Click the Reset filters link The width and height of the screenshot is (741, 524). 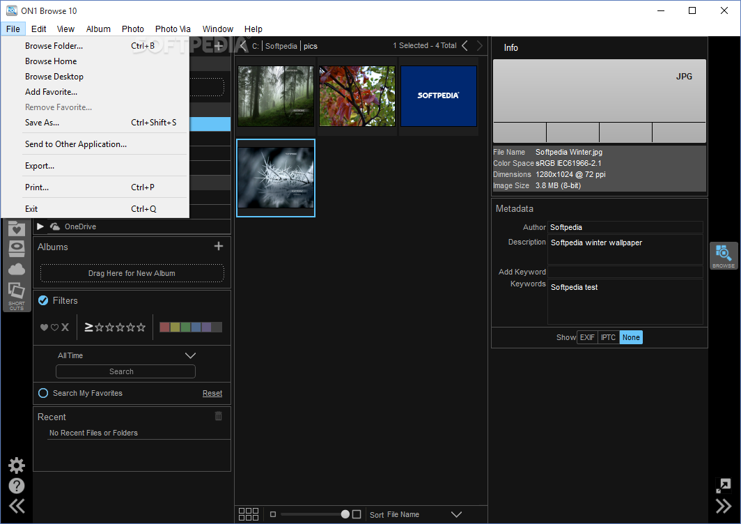click(212, 393)
